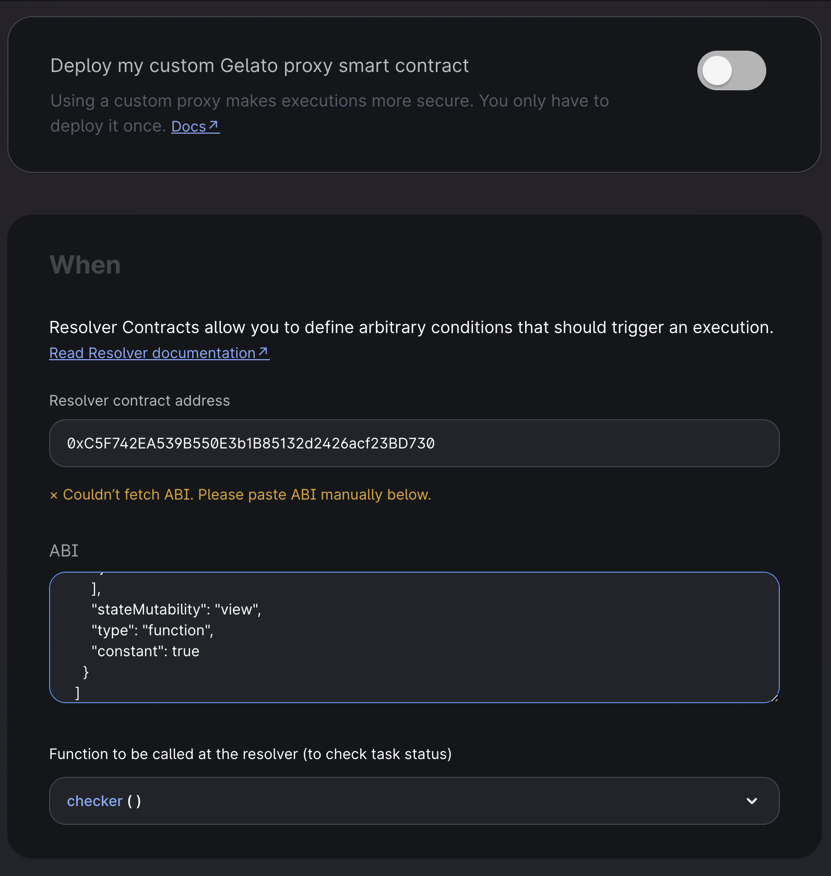831x876 pixels.
Task: Click the "ABI" field label
Action: click(64, 551)
